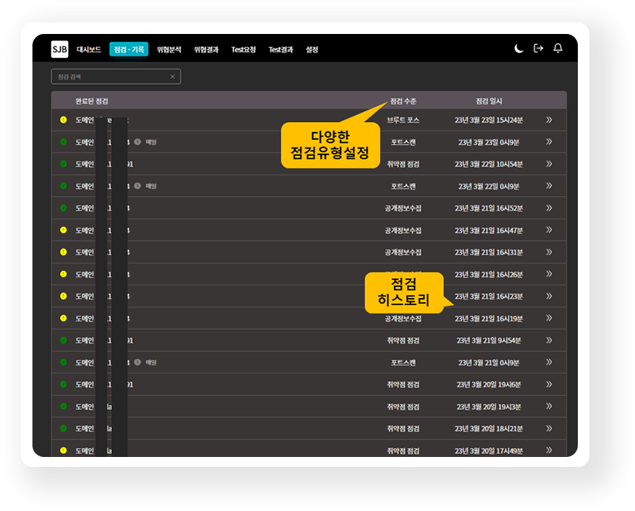Click the SJB logo

[59, 49]
